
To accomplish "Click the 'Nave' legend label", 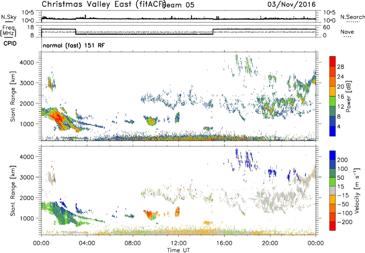I will click(347, 32).
